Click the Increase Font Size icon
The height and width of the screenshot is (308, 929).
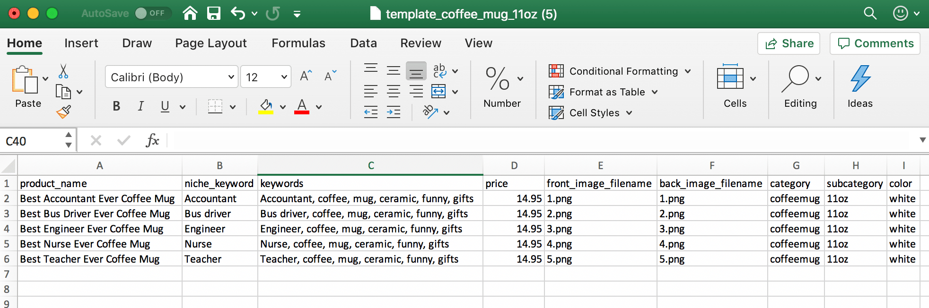coord(306,76)
